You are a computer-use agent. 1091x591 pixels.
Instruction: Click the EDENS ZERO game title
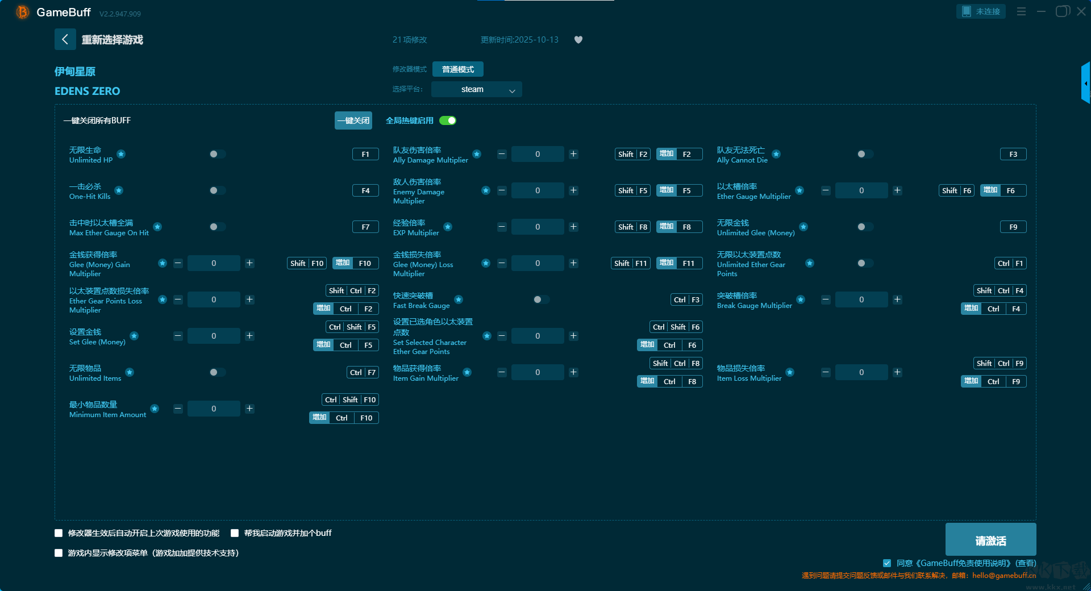coord(88,91)
